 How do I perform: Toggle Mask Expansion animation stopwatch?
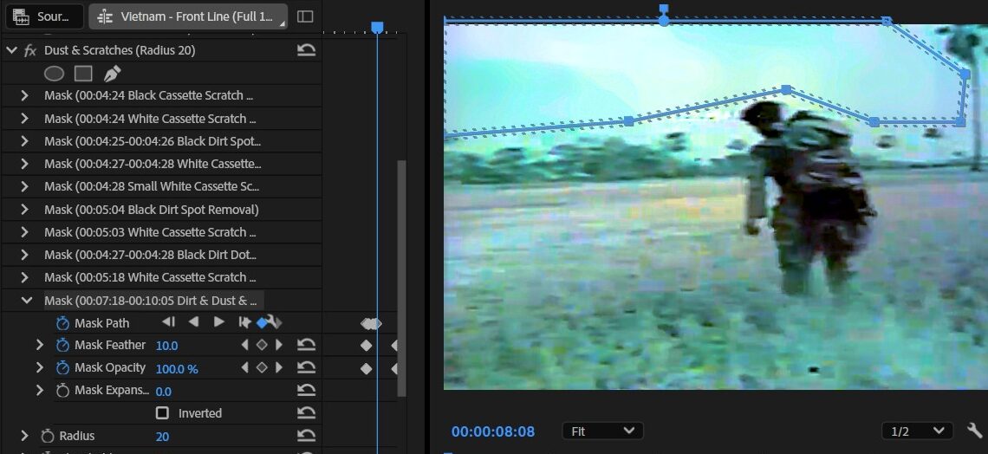pos(62,391)
